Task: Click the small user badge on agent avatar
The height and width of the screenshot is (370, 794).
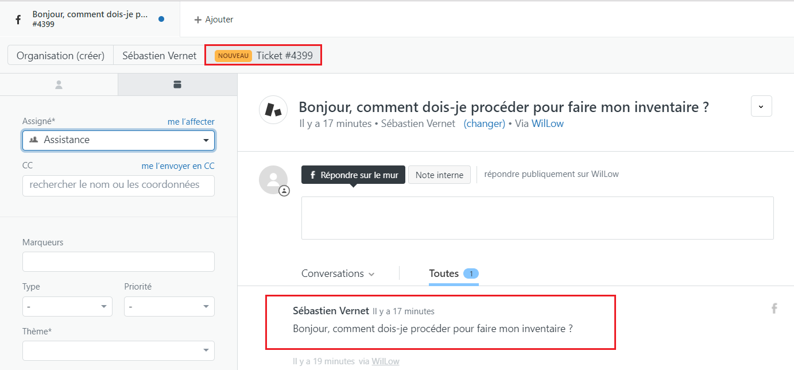Action: pyautogui.click(x=284, y=191)
